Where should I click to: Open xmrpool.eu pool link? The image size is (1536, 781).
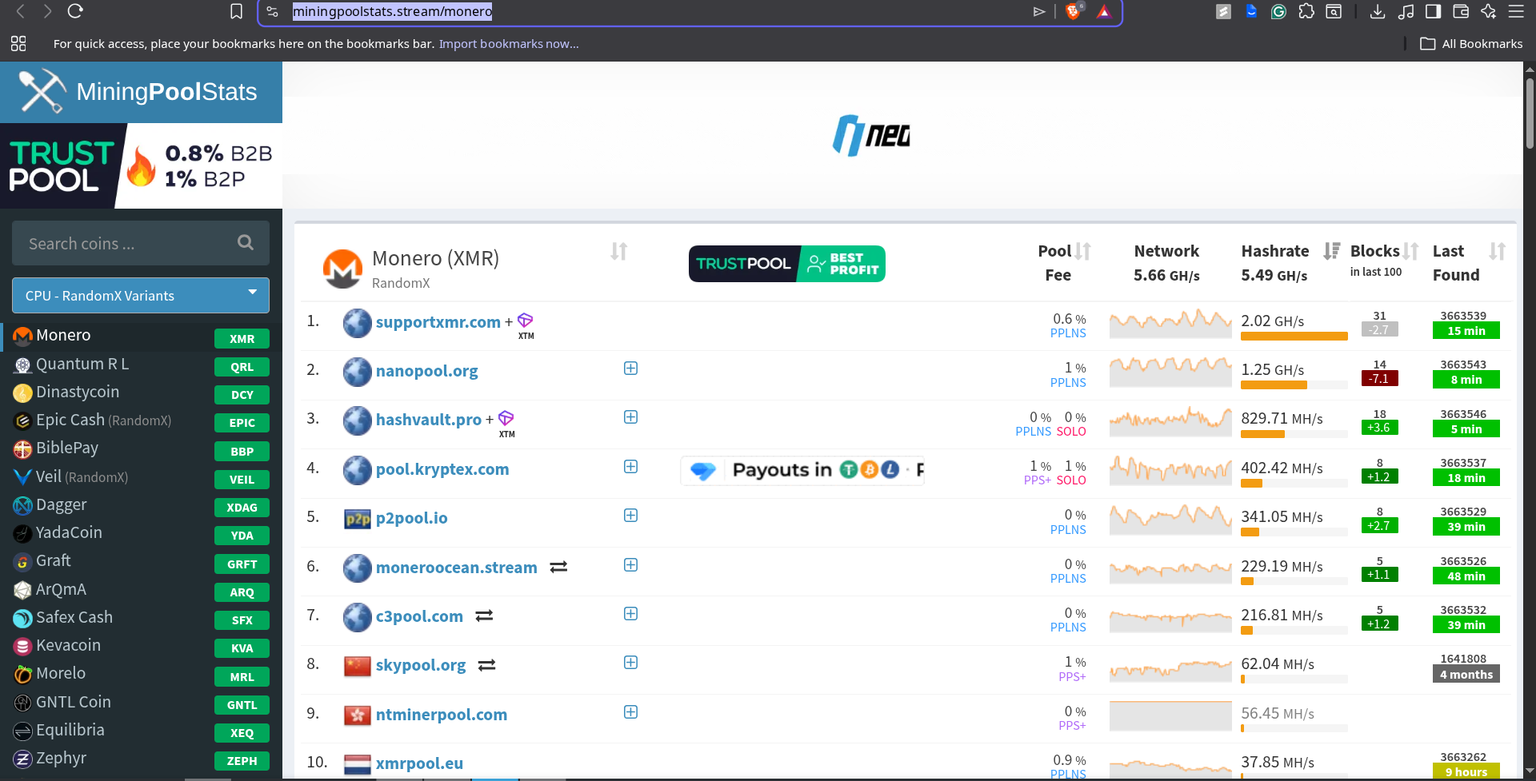point(419,763)
